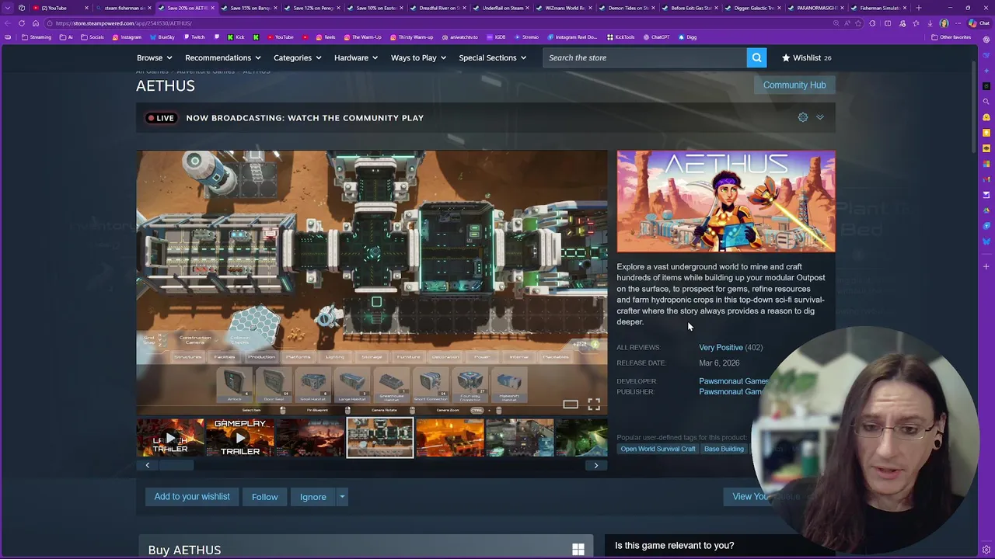995x559 pixels.
Task: Open browser settings and more menu
Action: 958,23
